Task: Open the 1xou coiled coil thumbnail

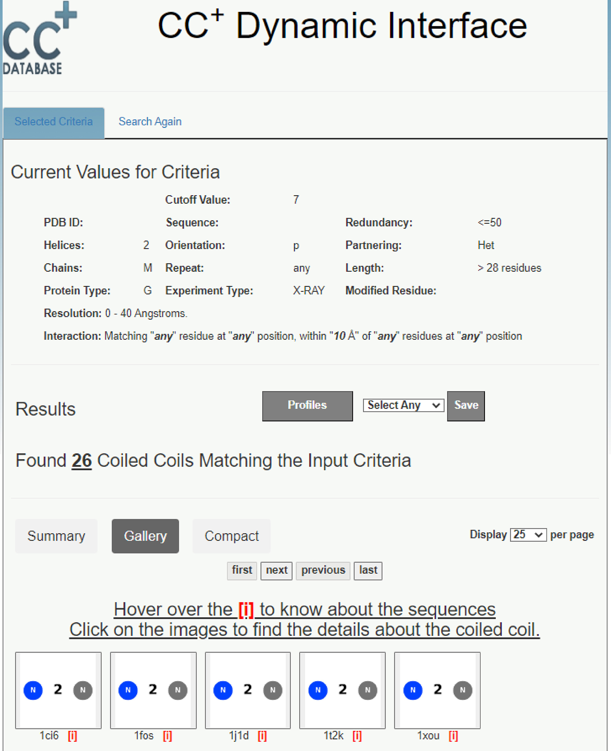Action: click(x=437, y=690)
